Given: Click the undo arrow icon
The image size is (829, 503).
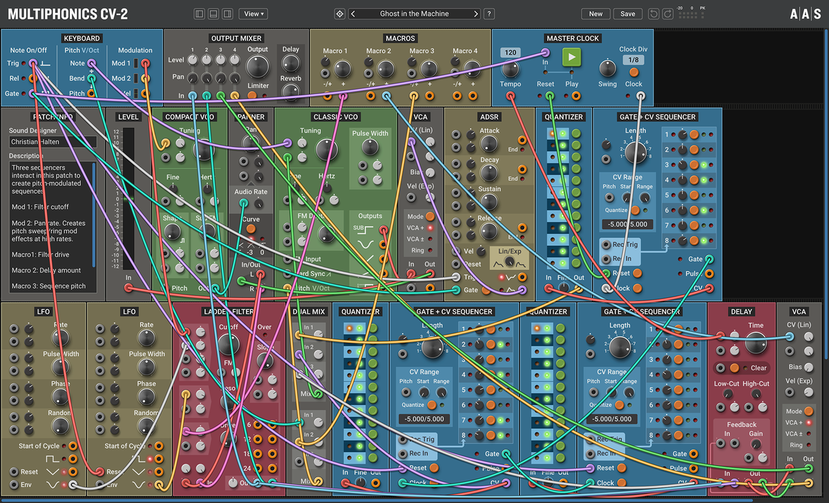Looking at the screenshot, I should [x=654, y=14].
